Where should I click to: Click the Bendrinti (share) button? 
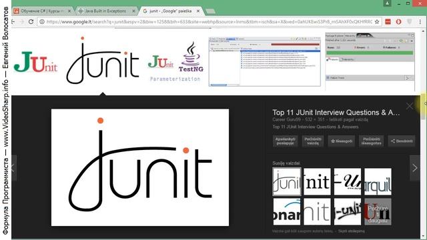click(x=402, y=141)
